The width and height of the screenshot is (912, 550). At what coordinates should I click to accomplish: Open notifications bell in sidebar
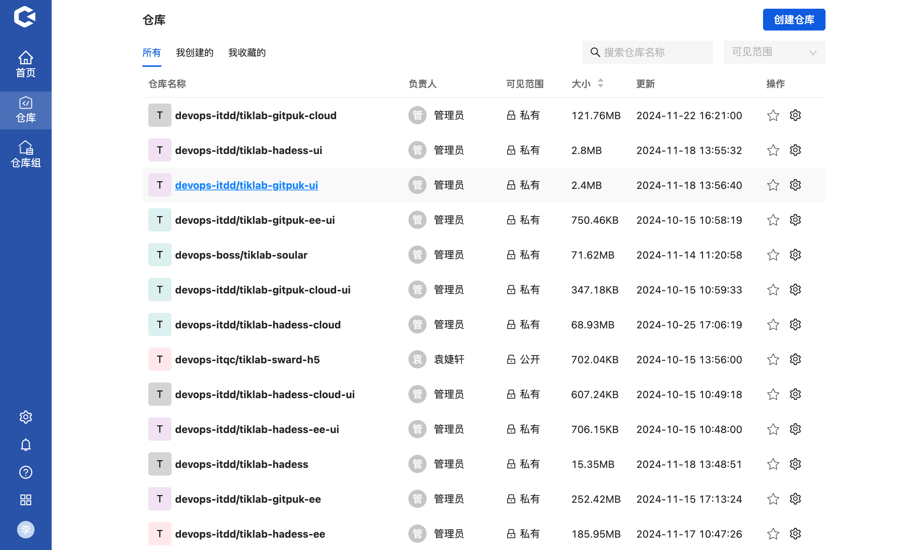click(25, 445)
